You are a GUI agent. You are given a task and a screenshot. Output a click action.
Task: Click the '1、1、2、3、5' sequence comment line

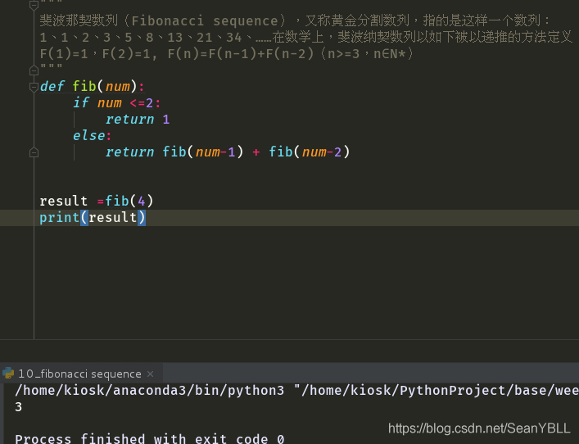pos(305,38)
